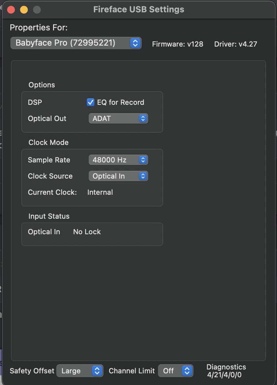Screen dimensions: 277x385
Task: Click the Input Status section header
Action: click(x=49, y=216)
